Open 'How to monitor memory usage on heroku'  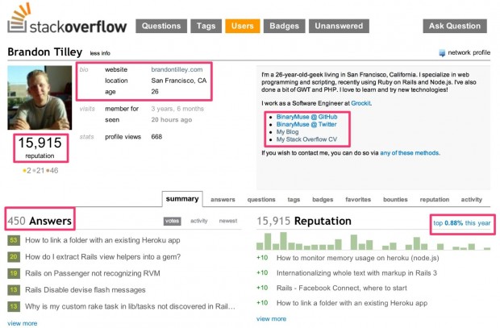358,258
